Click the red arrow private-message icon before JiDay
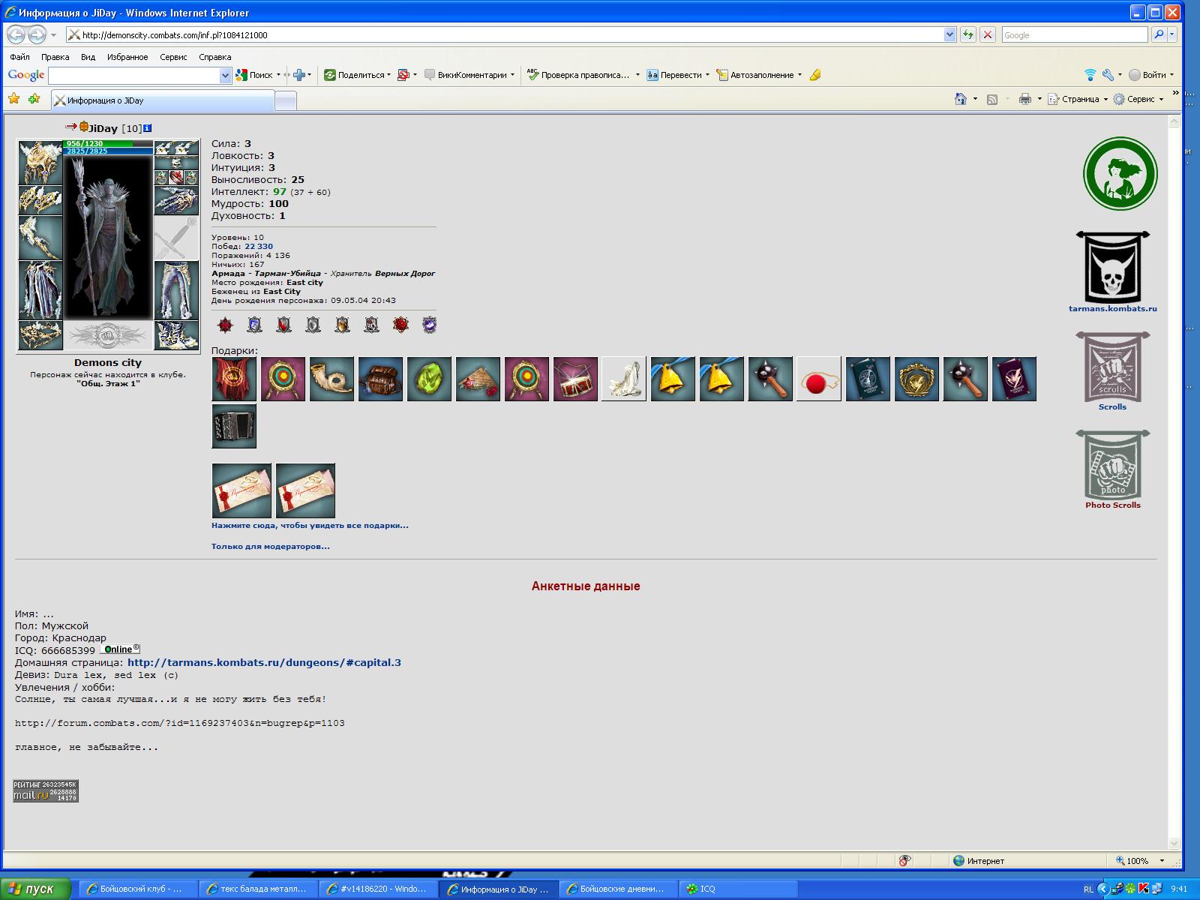 coord(71,126)
